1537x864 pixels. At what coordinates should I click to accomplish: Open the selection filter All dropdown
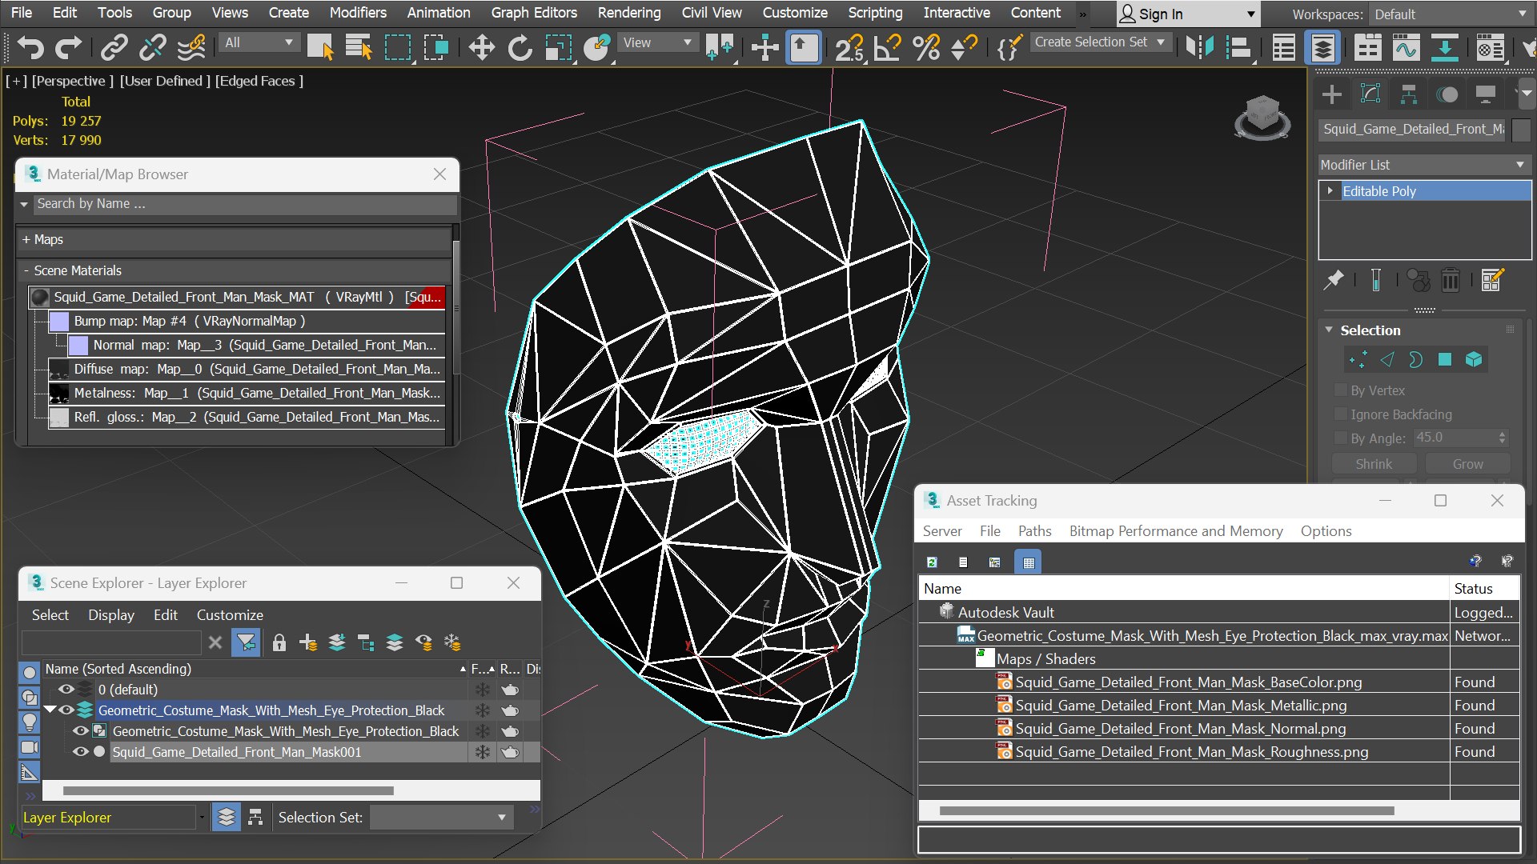[x=259, y=42]
